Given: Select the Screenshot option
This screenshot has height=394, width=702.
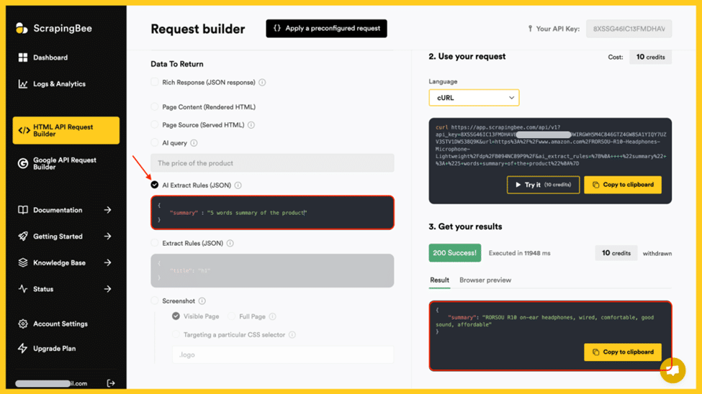Looking at the screenshot, I should [155, 301].
